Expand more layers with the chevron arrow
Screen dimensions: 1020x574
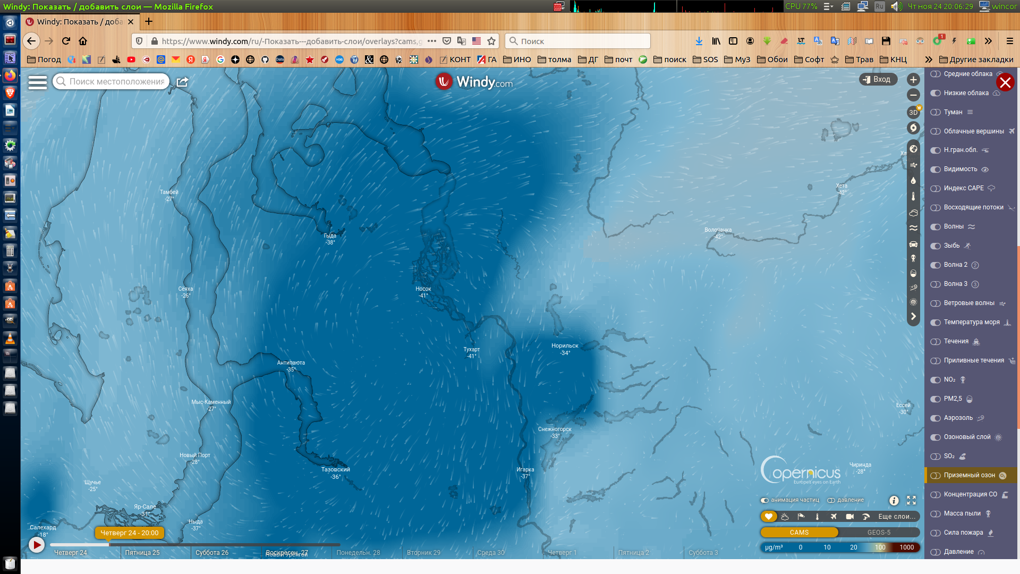[913, 317]
